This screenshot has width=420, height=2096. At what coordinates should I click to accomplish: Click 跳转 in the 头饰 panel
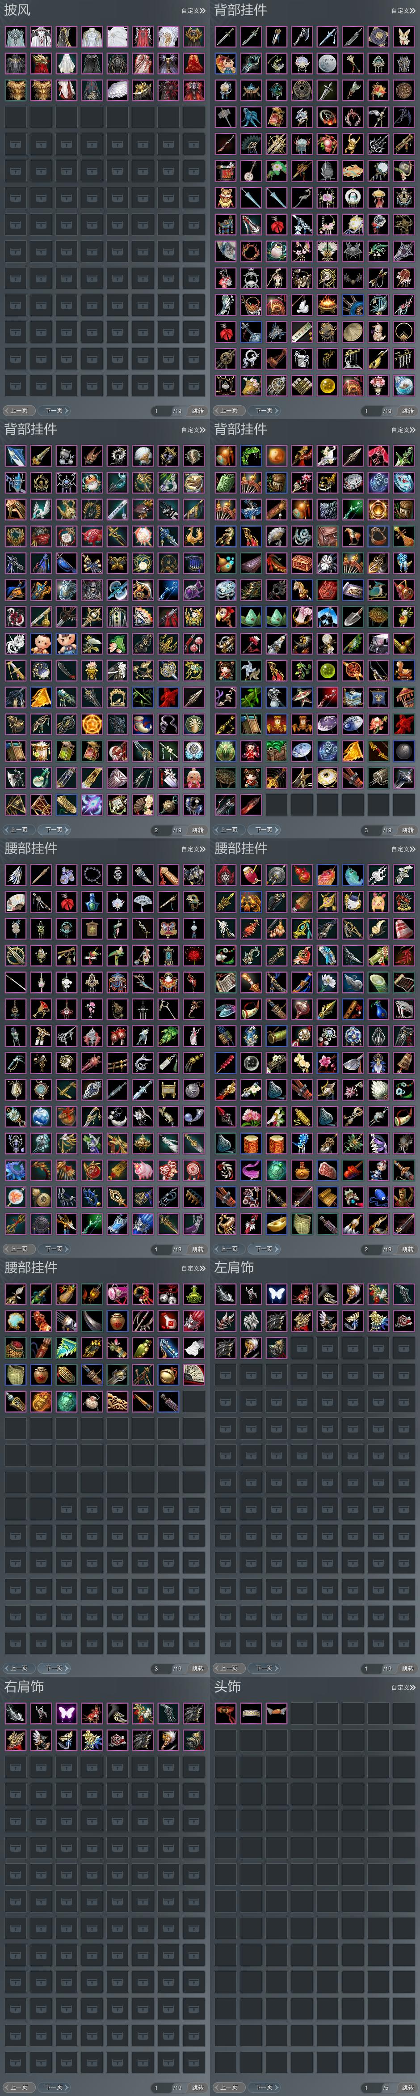tap(407, 2087)
